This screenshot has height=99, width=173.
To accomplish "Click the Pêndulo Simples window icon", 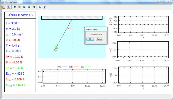I will (3, 2).
